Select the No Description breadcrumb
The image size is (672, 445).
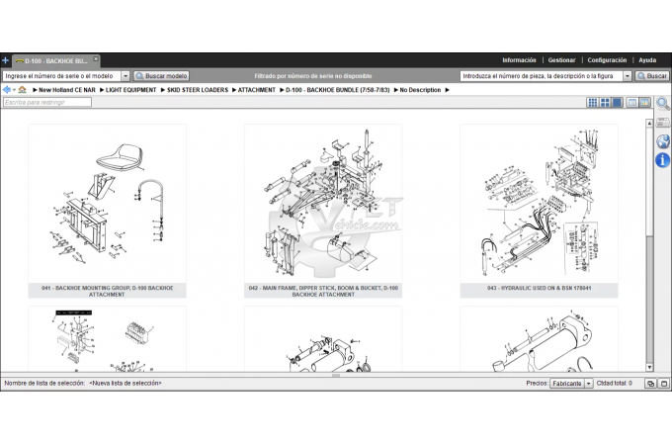pyautogui.click(x=420, y=90)
